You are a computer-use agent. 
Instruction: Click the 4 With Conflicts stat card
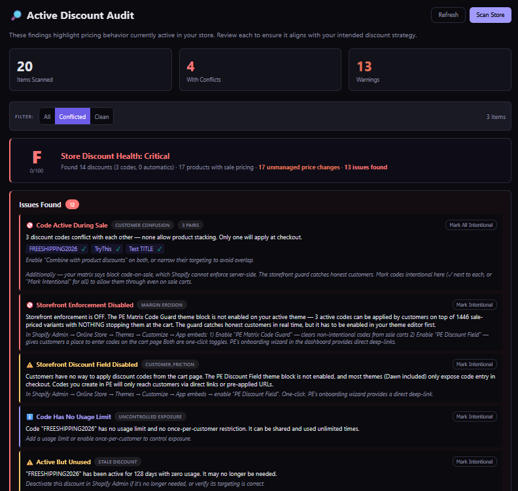[260, 70]
